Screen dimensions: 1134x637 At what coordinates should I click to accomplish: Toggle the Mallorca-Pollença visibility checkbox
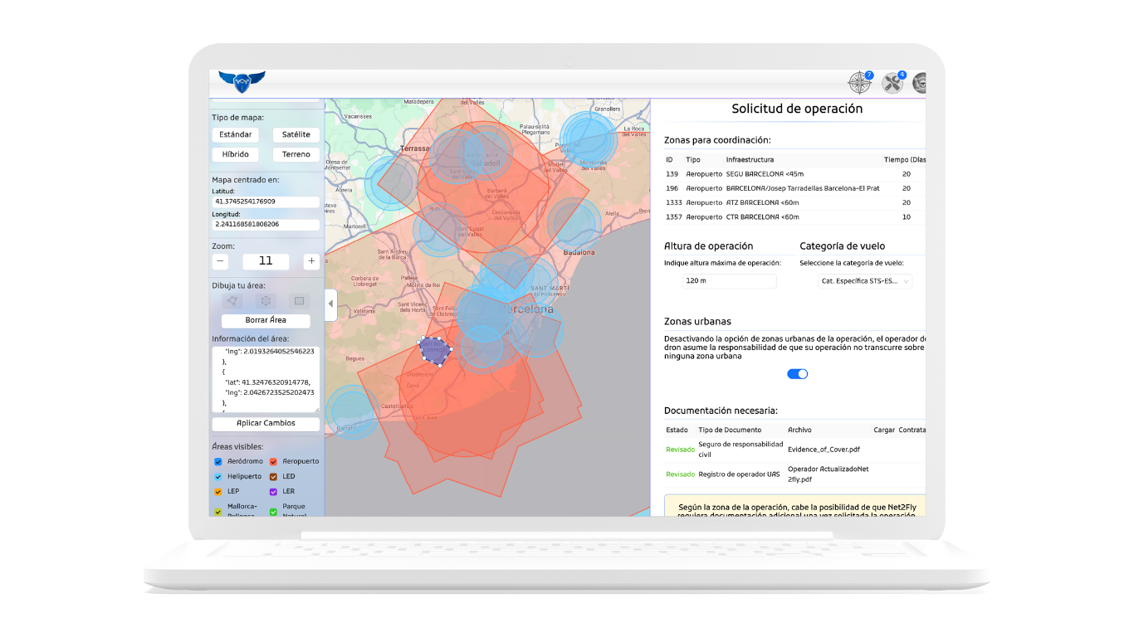point(218,512)
